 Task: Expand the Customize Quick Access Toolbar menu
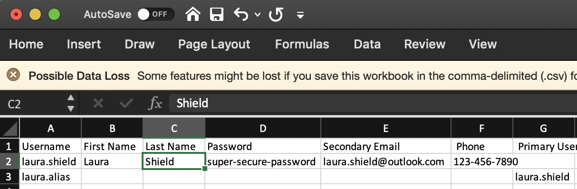[x=300, y=15]
